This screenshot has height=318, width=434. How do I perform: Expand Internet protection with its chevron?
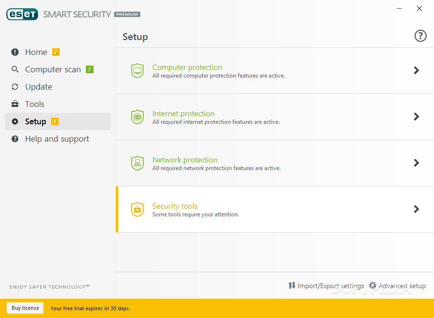416,117
